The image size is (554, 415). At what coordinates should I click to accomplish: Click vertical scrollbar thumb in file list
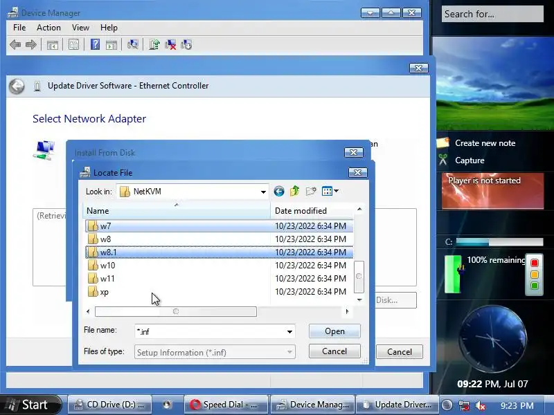click(x=359, y=277)
